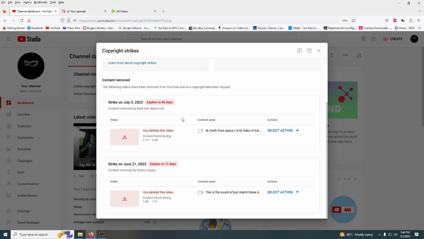Screen dimensions: 424x239
Task: Click deleted video thumbnail for June 21 strike
Action: tap(124, 199)
